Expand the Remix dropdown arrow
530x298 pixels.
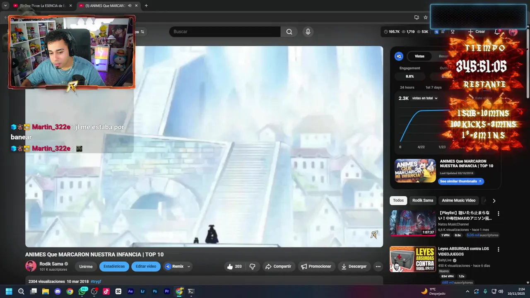[189, 267]
